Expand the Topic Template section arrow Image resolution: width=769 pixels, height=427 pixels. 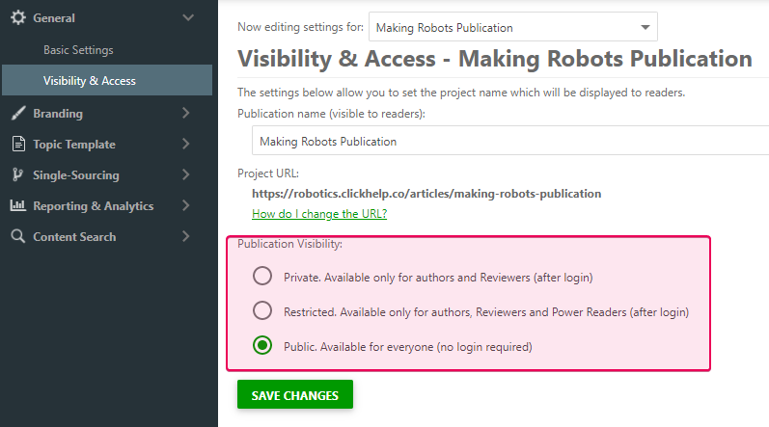click(x=186, y=144)
